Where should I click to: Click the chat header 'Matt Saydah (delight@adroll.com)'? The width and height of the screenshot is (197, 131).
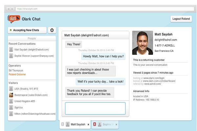(x=87, y=35)
